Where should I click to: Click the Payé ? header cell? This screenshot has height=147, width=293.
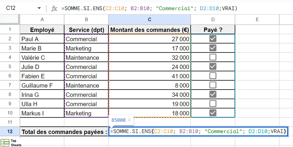[x=213, y=30]
